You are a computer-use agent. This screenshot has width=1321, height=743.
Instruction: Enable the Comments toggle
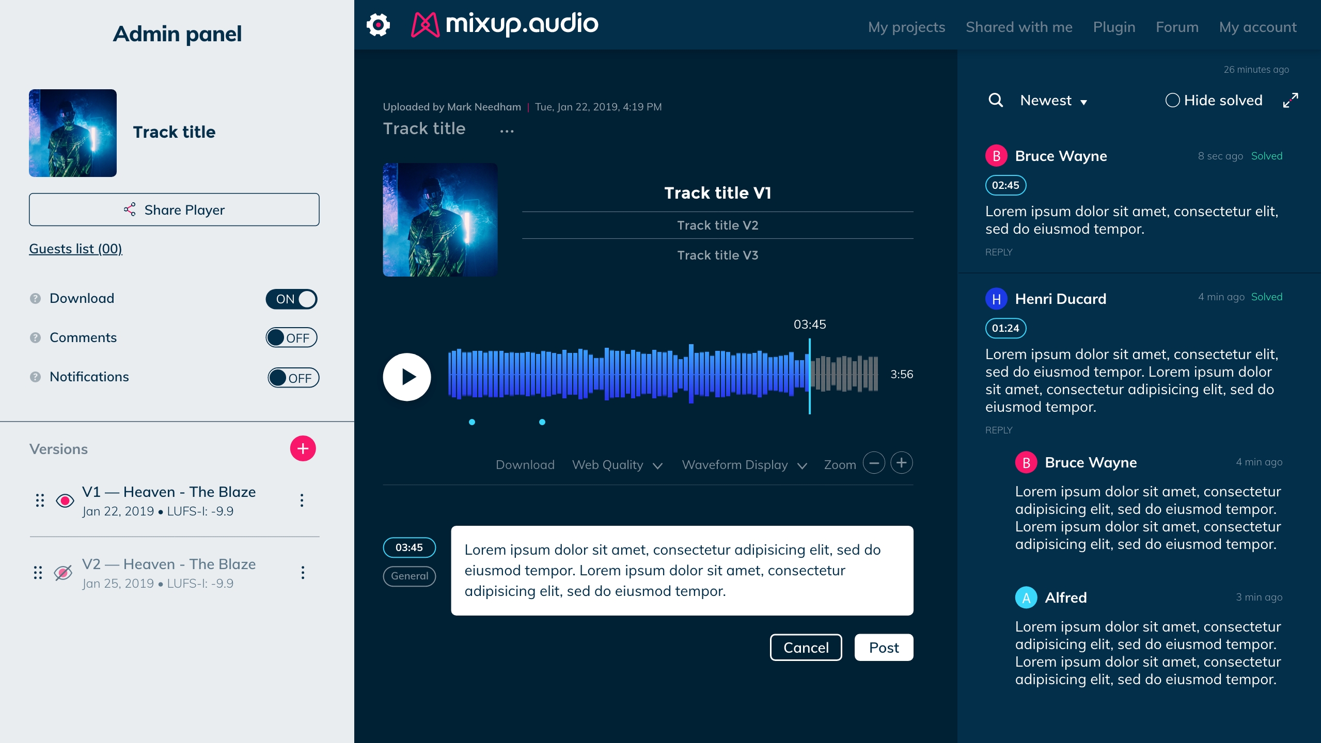click(292, 337)
